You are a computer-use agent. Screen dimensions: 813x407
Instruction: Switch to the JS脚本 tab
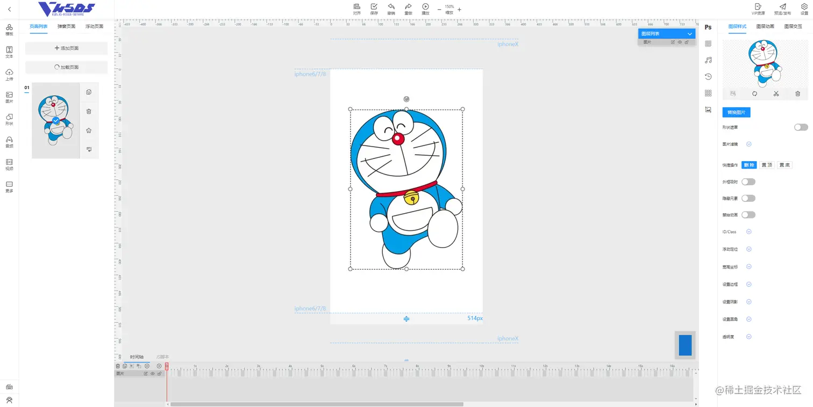pos(162,357)
